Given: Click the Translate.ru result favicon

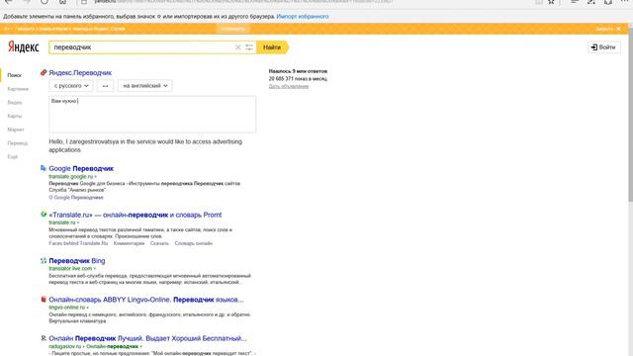Looking at the screenshot, I should 44,215.
